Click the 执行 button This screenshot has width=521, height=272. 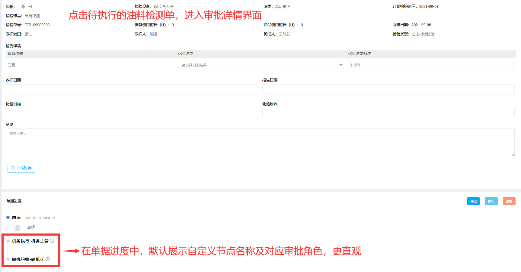tap(491, 201)
